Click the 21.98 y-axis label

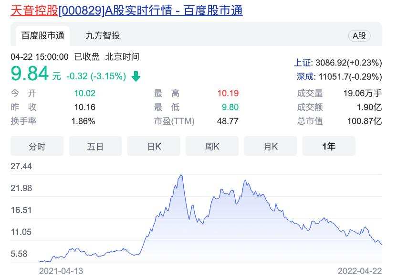click(21, 188)
